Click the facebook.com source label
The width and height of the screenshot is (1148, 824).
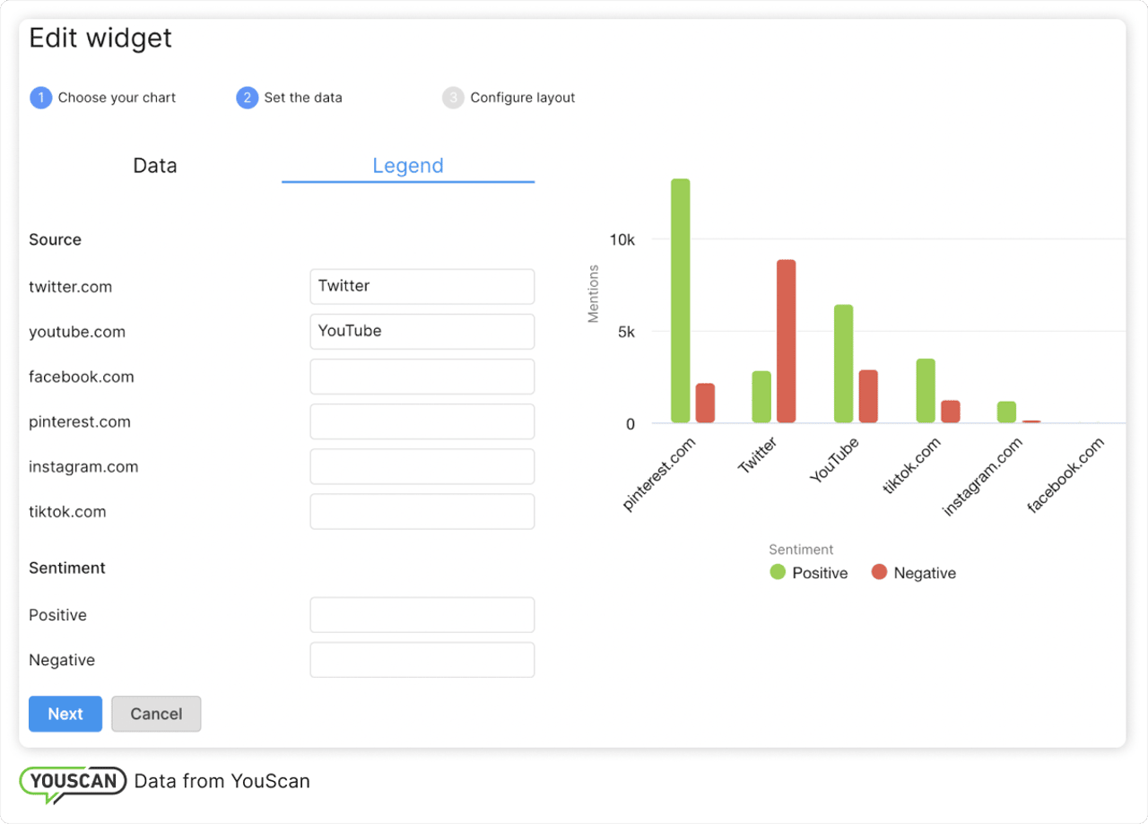tap(82, 377)
